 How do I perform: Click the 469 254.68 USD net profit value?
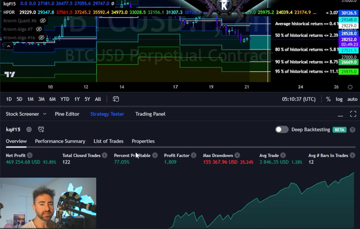point(23,162)
